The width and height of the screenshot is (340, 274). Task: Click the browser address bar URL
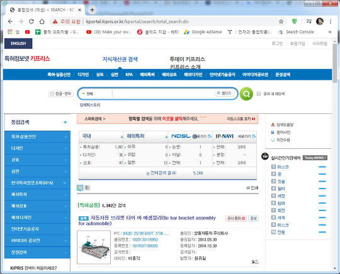[137, 21]
